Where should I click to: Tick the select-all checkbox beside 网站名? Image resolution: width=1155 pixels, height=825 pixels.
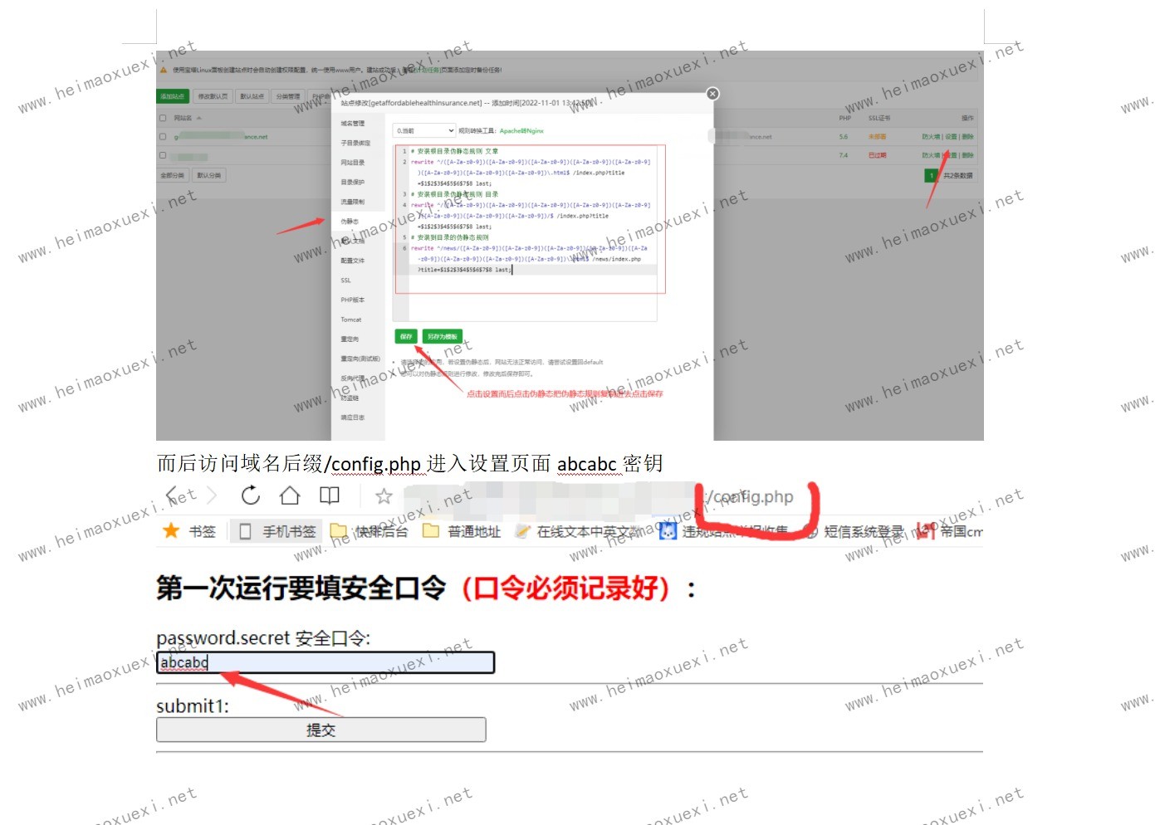(x=164, y=118)
